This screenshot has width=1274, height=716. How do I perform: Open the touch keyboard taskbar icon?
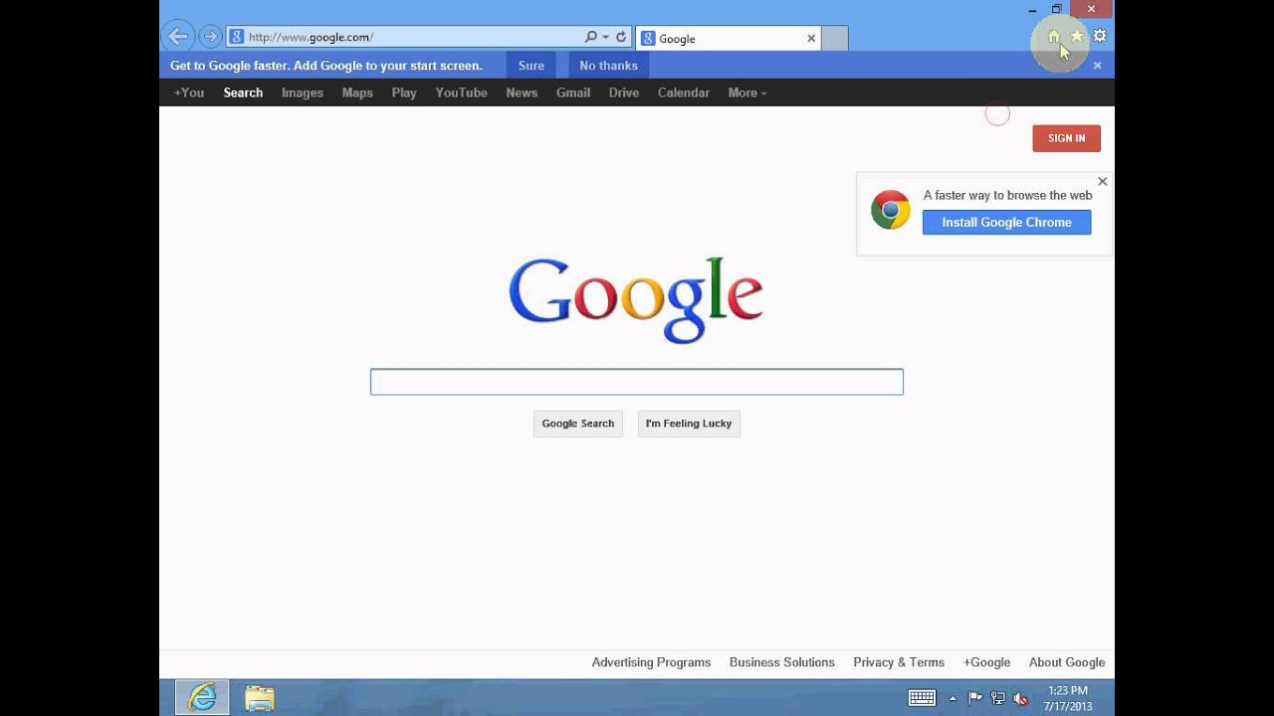[x=922, y=698]
